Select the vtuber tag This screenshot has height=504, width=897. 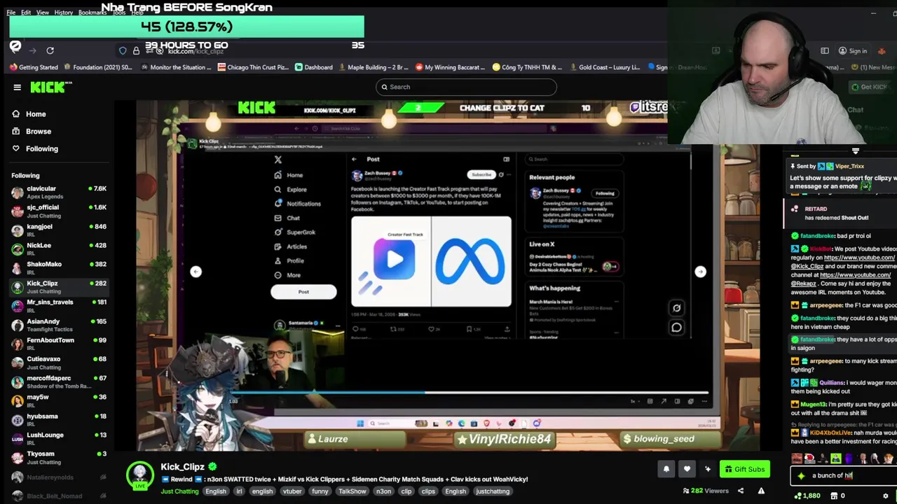coord(292,491)
